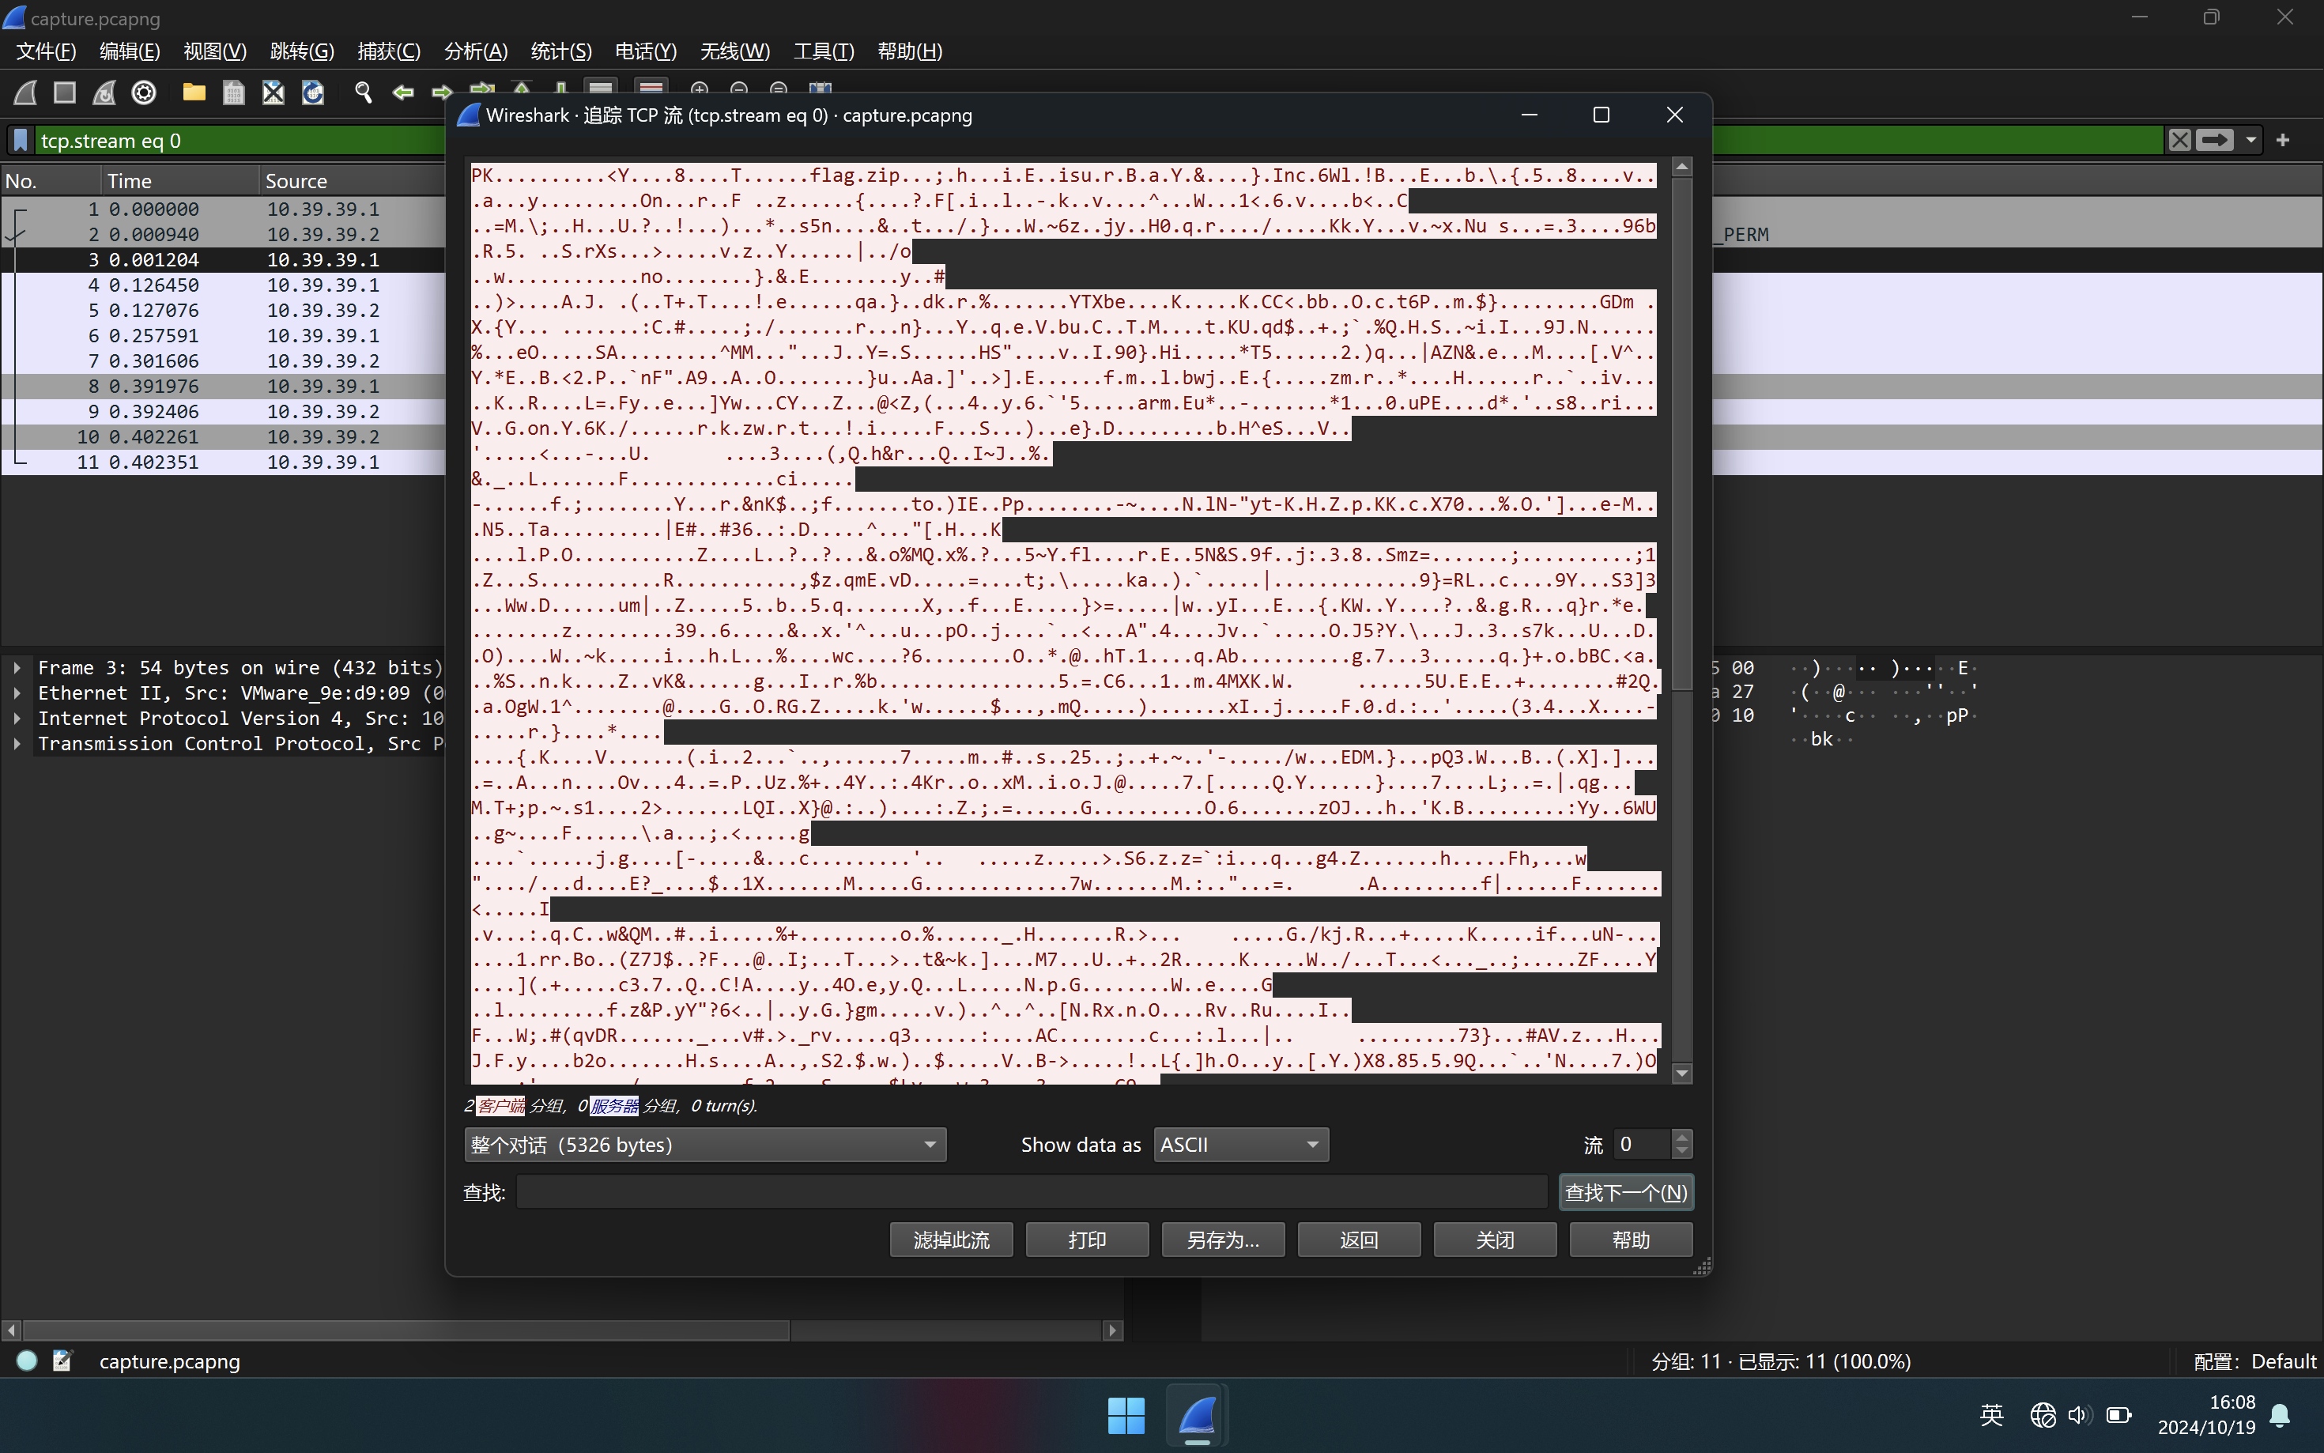Open the 文件(F) menu

[x=46, y=51]
